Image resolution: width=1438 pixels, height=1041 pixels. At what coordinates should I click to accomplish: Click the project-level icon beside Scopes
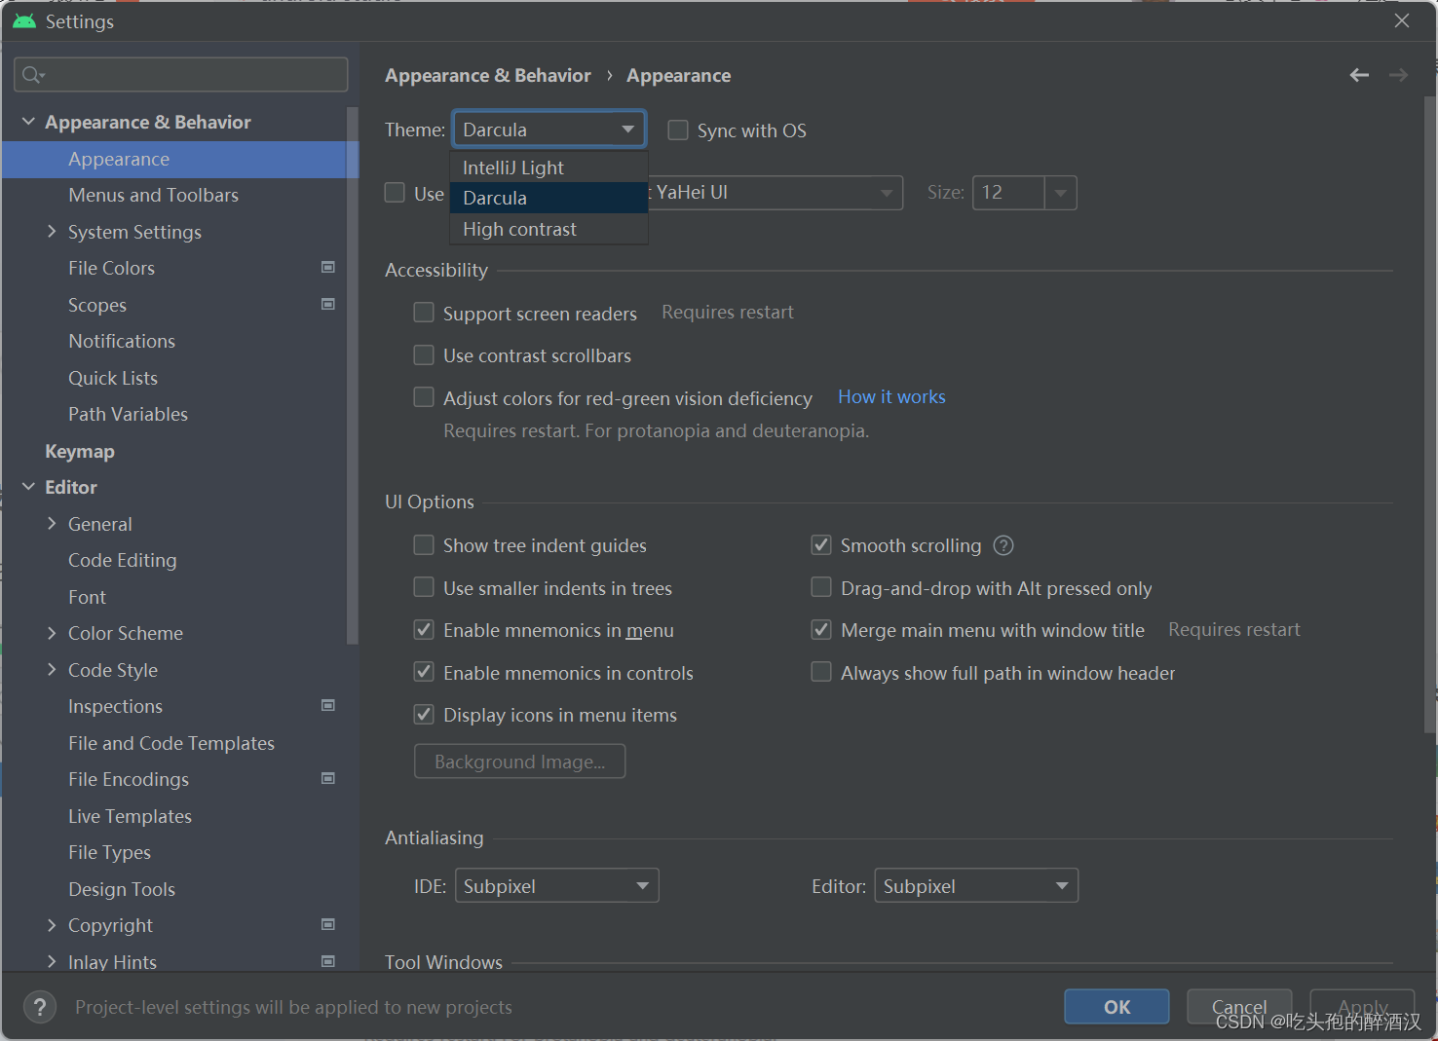[328, 304]
